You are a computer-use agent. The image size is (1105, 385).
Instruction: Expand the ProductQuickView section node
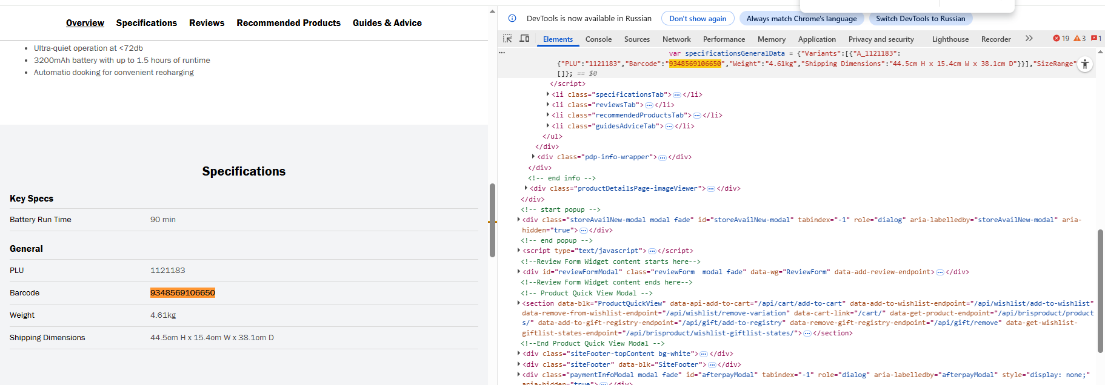tap(518, 303)
